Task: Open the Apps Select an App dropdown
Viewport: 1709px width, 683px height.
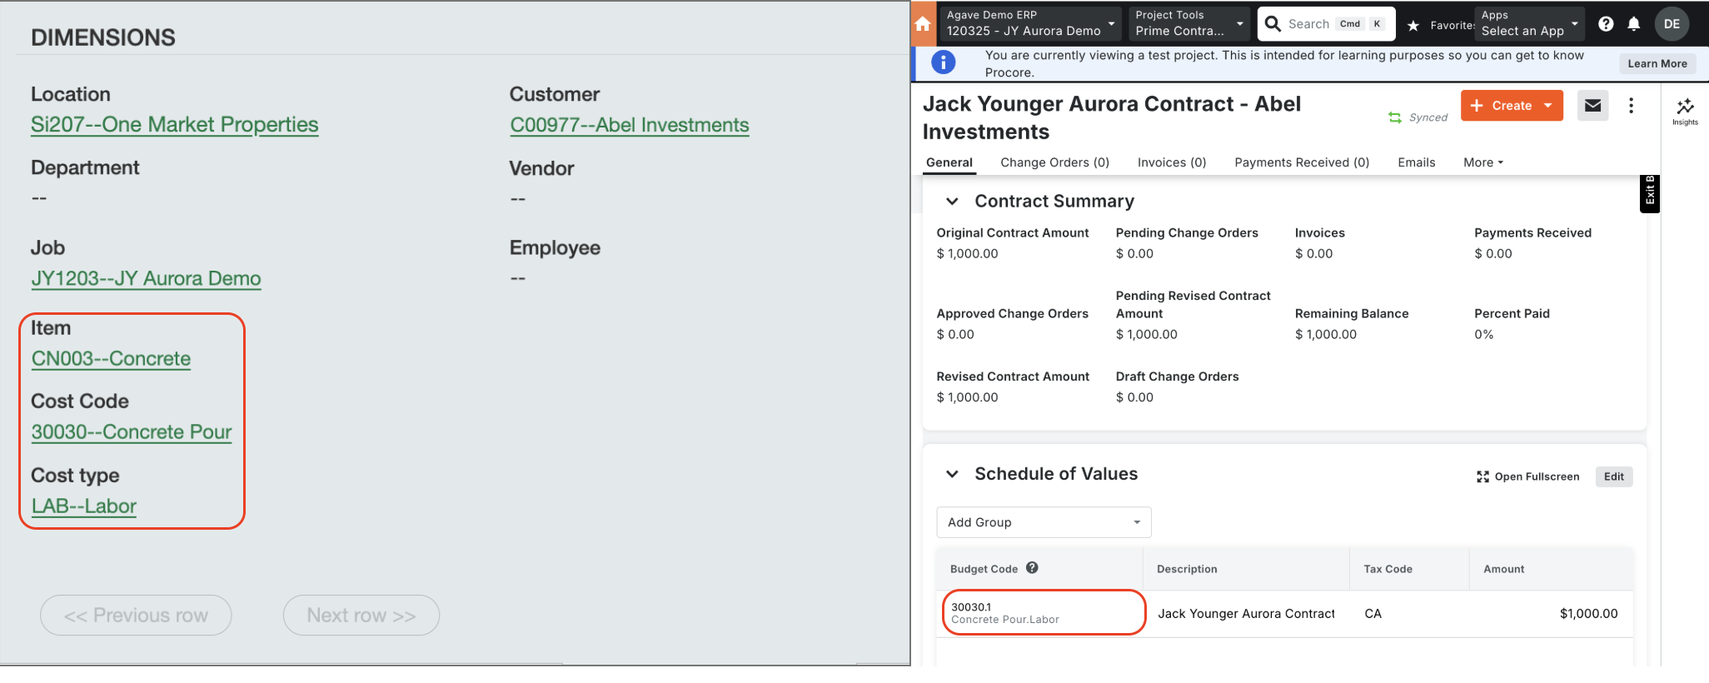Action: coord(1530,23)
